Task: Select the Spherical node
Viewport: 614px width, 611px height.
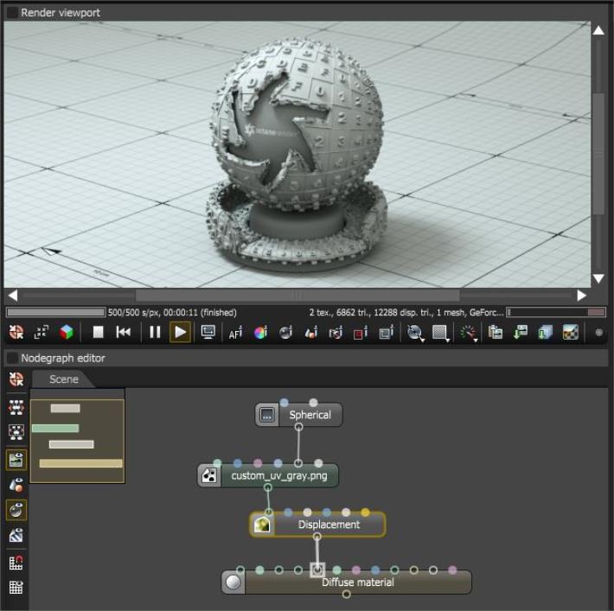Action: click(299, 415)
